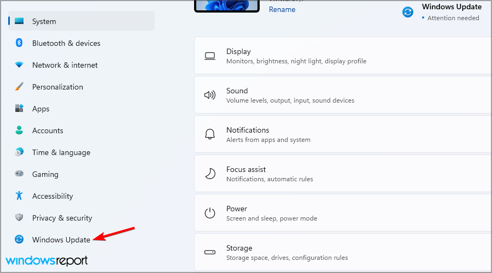Click the Wi-Fi network icon in sidebar
492x273 pixels.
[x=19, y=65]
